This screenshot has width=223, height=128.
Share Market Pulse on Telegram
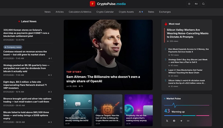point(181,121)
